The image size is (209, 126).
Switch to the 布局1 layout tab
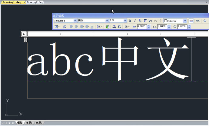coord(29,123)
